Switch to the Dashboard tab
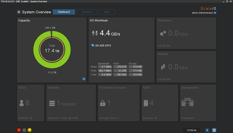 [64, 12]
